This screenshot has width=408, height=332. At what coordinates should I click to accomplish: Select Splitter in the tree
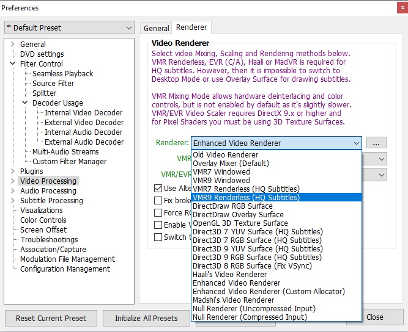(44, 93)
